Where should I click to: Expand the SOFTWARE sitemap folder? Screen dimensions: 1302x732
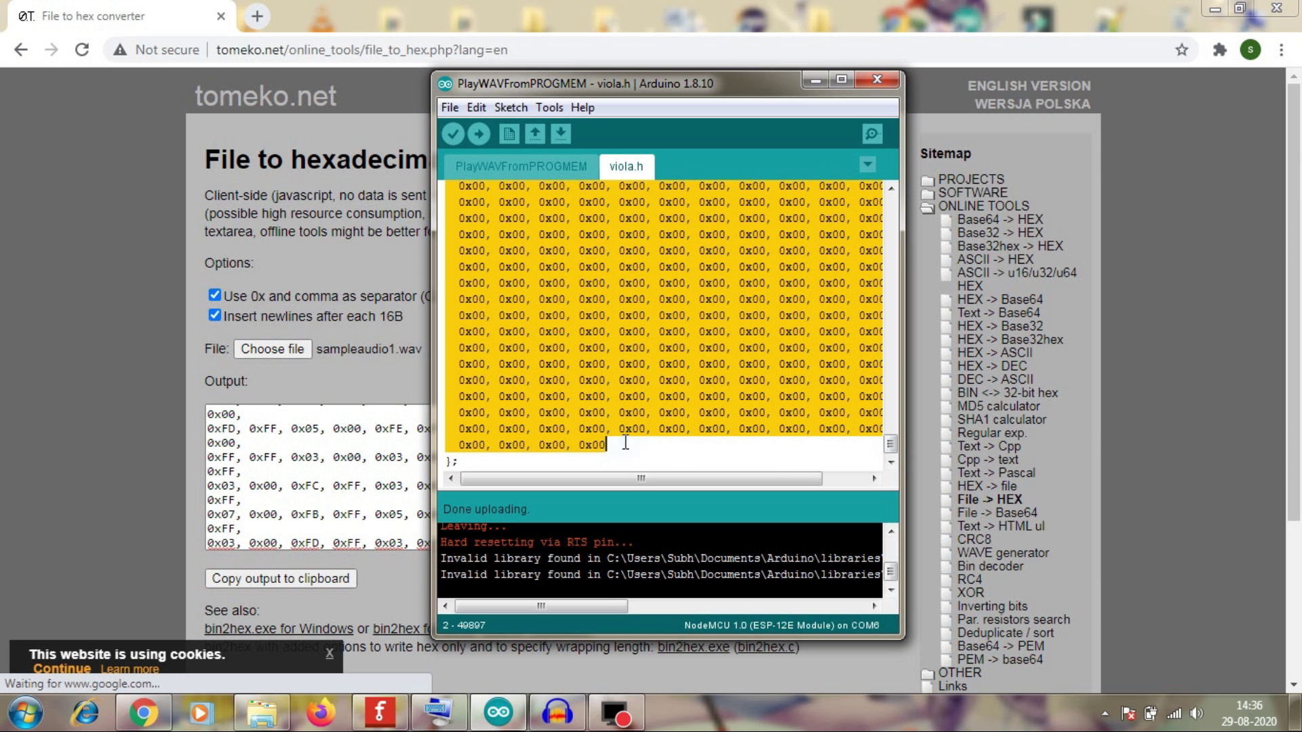928,193
